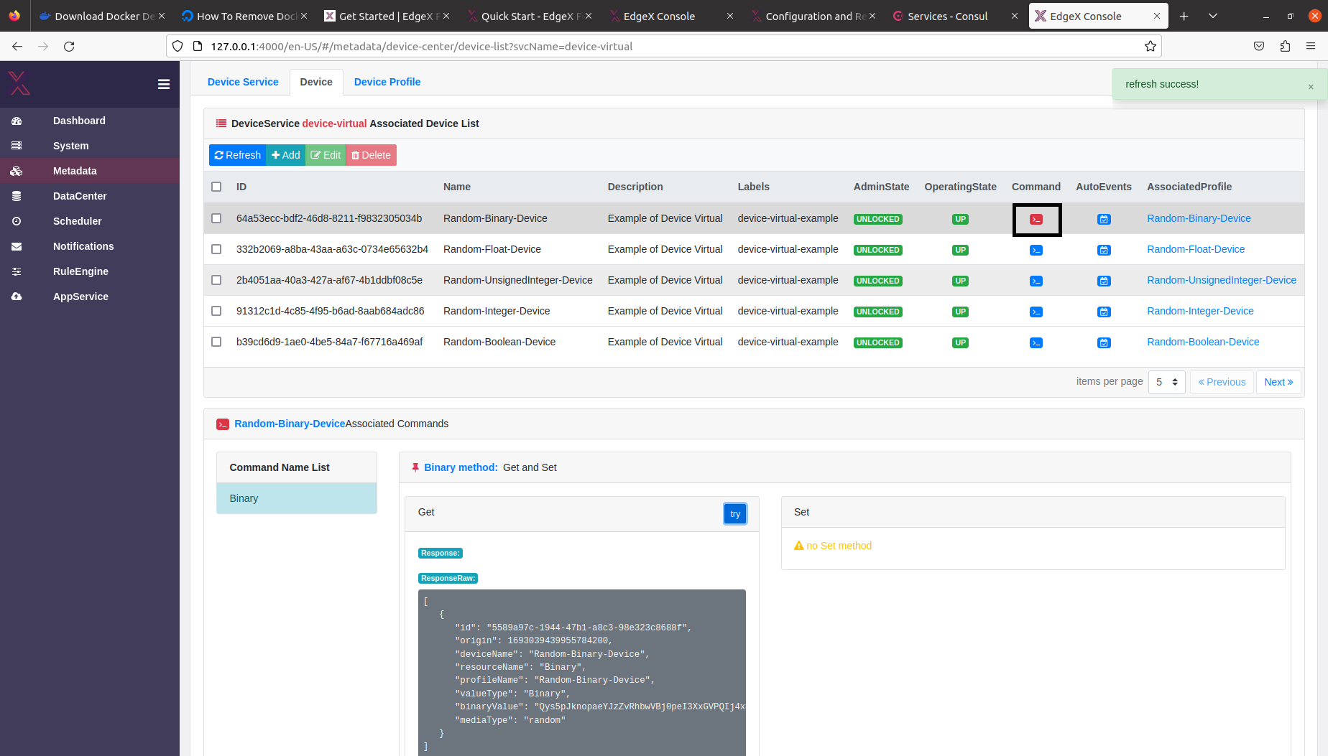
Task: Click the Notifications envelope icon in sidebar
Action: click(17, 246)
